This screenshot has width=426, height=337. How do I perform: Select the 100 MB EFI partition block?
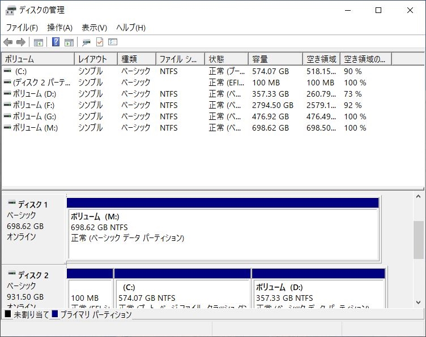[90, 288]
